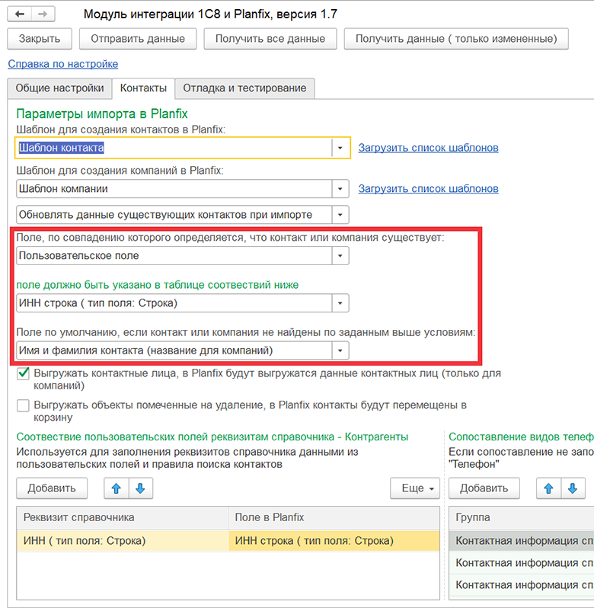This screenshot has height=608, width=594.
Task: Select second 'Контактная информация' row in Группа table
Action: pyautogui.click(x=521, y=563)
